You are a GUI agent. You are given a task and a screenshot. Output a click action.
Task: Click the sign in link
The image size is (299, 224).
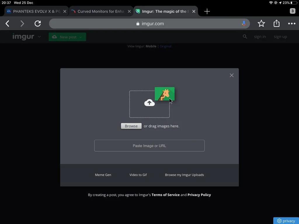click(x=260, y=37)
